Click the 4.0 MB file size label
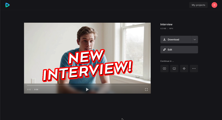This screenshot has height=120, width=222. point(163,29)
